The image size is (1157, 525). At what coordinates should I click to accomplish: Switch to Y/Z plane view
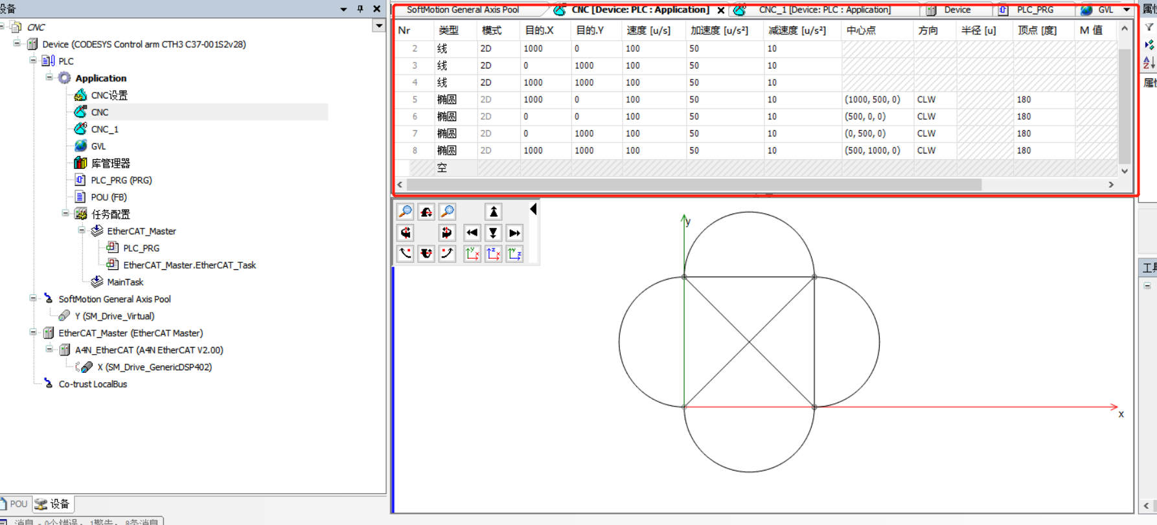[514, 253]
